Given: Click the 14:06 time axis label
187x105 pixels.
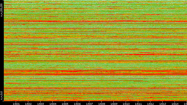Looking at the screenshot, I should pos(77,103).
